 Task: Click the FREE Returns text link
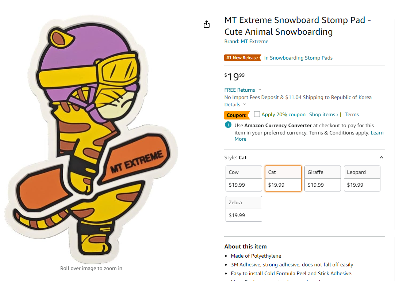pos(239,90)
